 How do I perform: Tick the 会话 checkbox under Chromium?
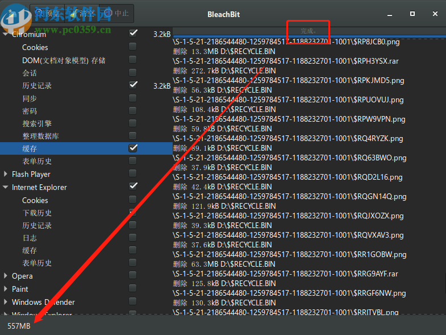[x=132, y=72]
